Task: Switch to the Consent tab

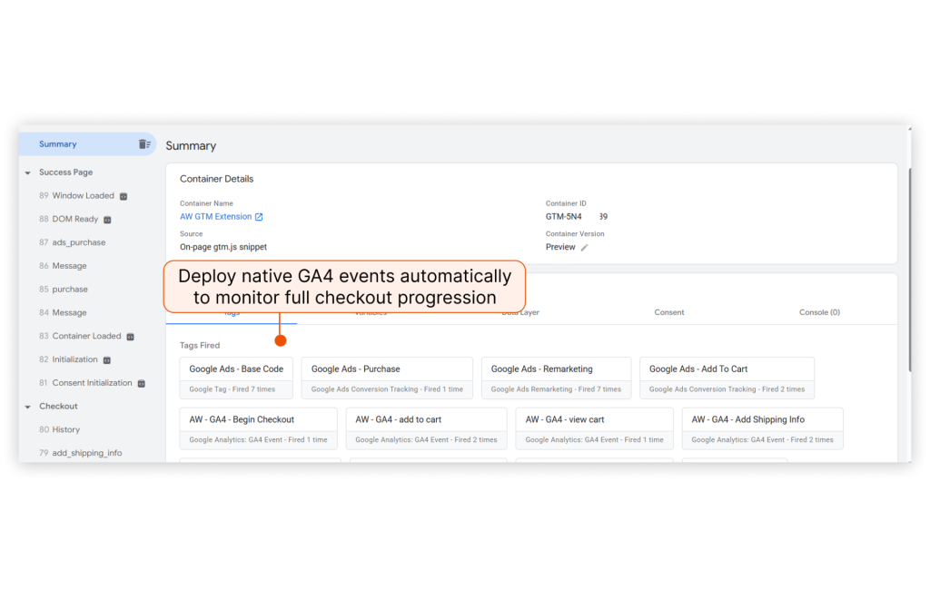Action: [669, 312]
